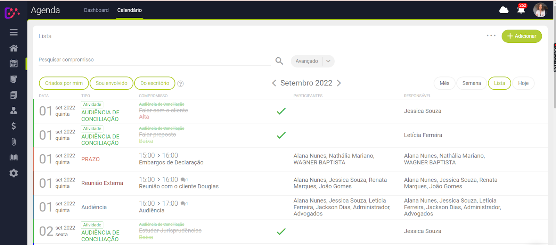This screenshot has height=245, width=556.
Task: Switch to the Mês calendar view
Action: [444, 83]
